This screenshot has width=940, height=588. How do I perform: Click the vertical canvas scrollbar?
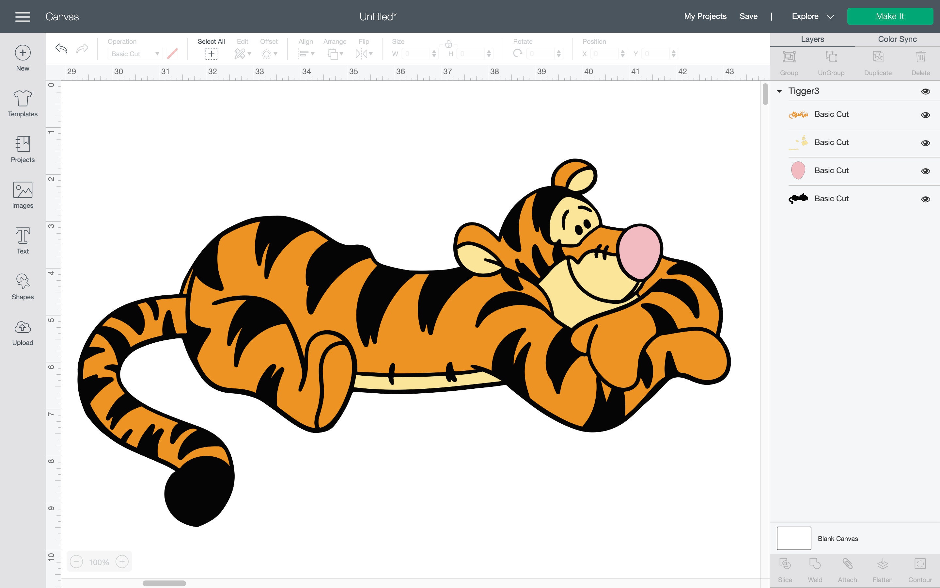click(x=765, y=94)
